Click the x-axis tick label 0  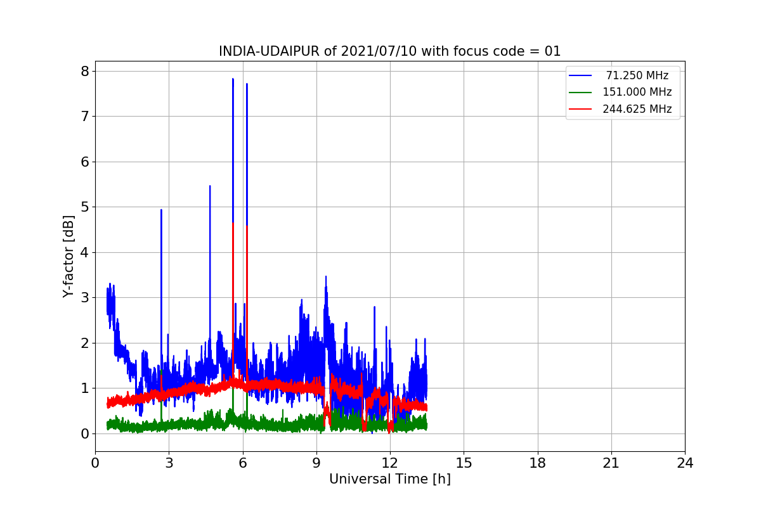coord(95,463)
